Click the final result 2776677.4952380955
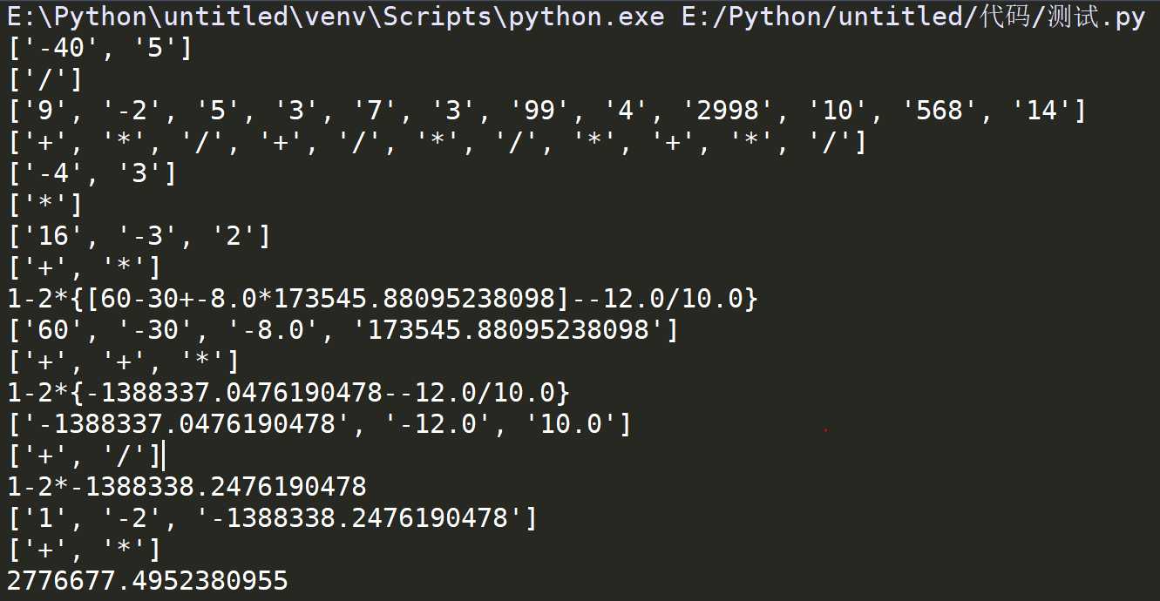The height and width of the screenshot is (601, 1160). tap(147, 581)
